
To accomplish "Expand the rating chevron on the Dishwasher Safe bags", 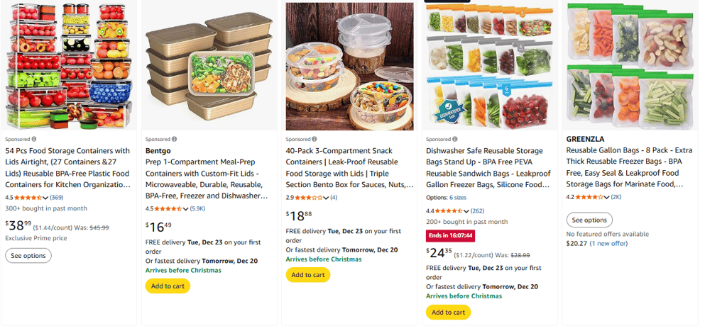I will 467,210.
